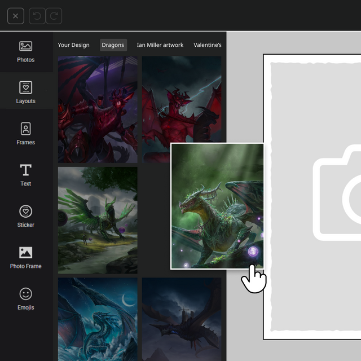
Task: Switch to Your Design tab
Action: coord(73,45)
